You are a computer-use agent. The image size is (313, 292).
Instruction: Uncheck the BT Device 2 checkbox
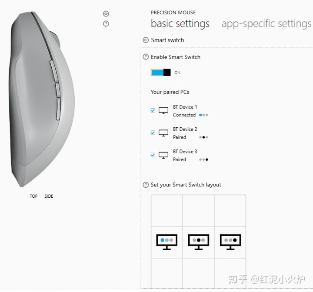click(x=153, y=133)
